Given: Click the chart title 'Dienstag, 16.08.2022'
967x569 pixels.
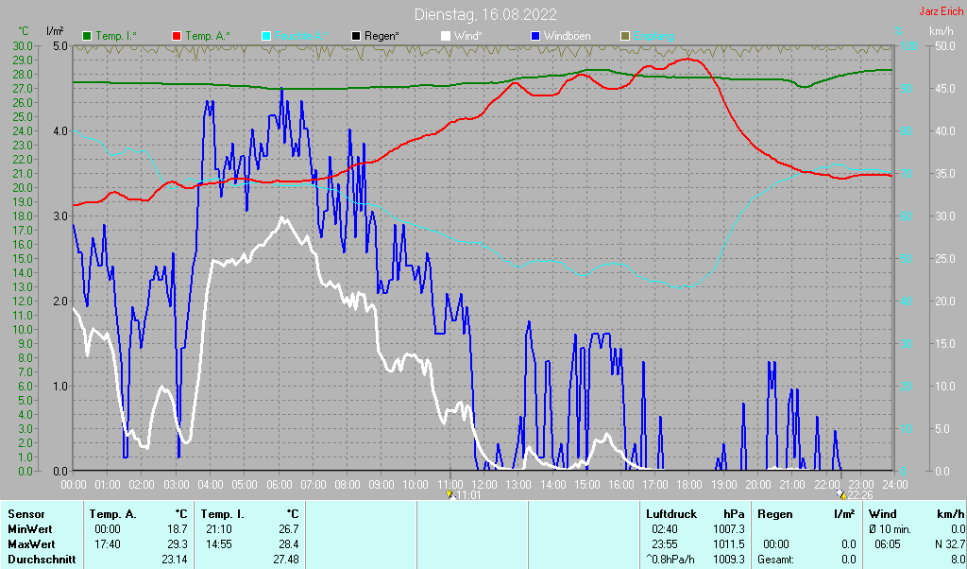Looking at the screenshot, I should point(485,14).
